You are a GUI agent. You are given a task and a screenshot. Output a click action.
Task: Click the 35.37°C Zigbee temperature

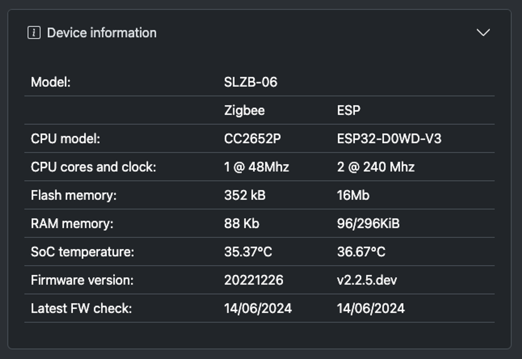[248, 252]
